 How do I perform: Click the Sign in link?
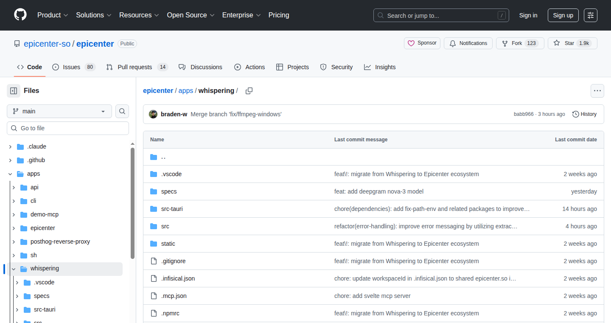[x=528, y=15]
